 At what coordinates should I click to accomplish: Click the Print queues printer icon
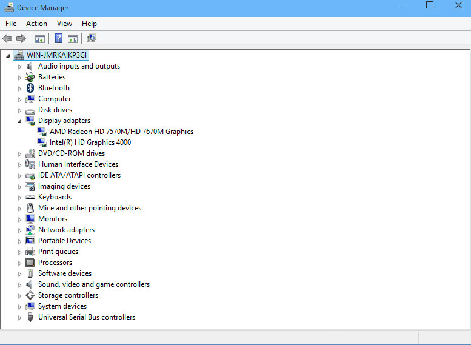click(30, 252)
